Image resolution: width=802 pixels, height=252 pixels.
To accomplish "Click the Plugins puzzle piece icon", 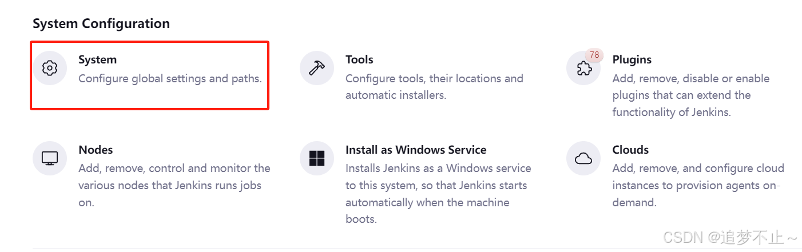I will 583,69.
